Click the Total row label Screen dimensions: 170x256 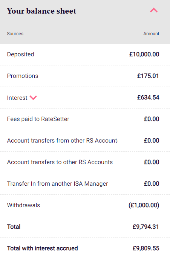(x=14, y=227)
